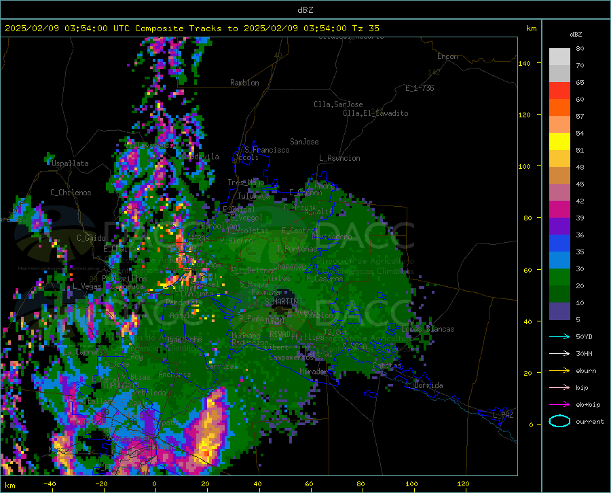The height and width of the screenshot is (493, 611).
Task: Click the 'E_1-736' map label
Action: (420, 88)
